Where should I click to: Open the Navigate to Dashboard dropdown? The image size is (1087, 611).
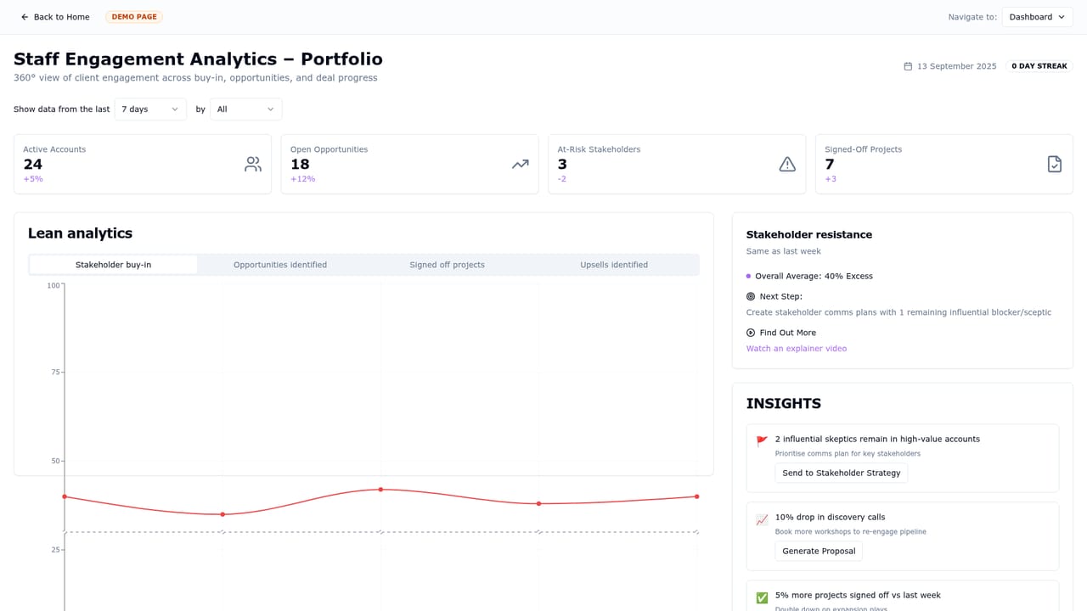pos(1037,17)
